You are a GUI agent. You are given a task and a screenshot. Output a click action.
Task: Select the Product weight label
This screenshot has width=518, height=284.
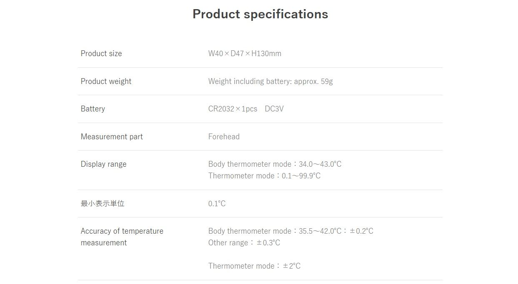[106, 81]
